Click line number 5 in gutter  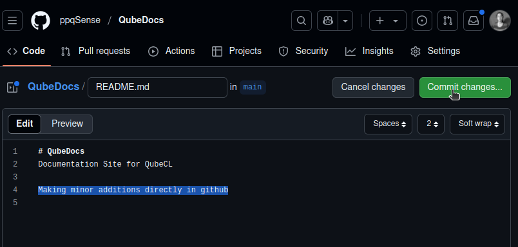tap(15, 203)
